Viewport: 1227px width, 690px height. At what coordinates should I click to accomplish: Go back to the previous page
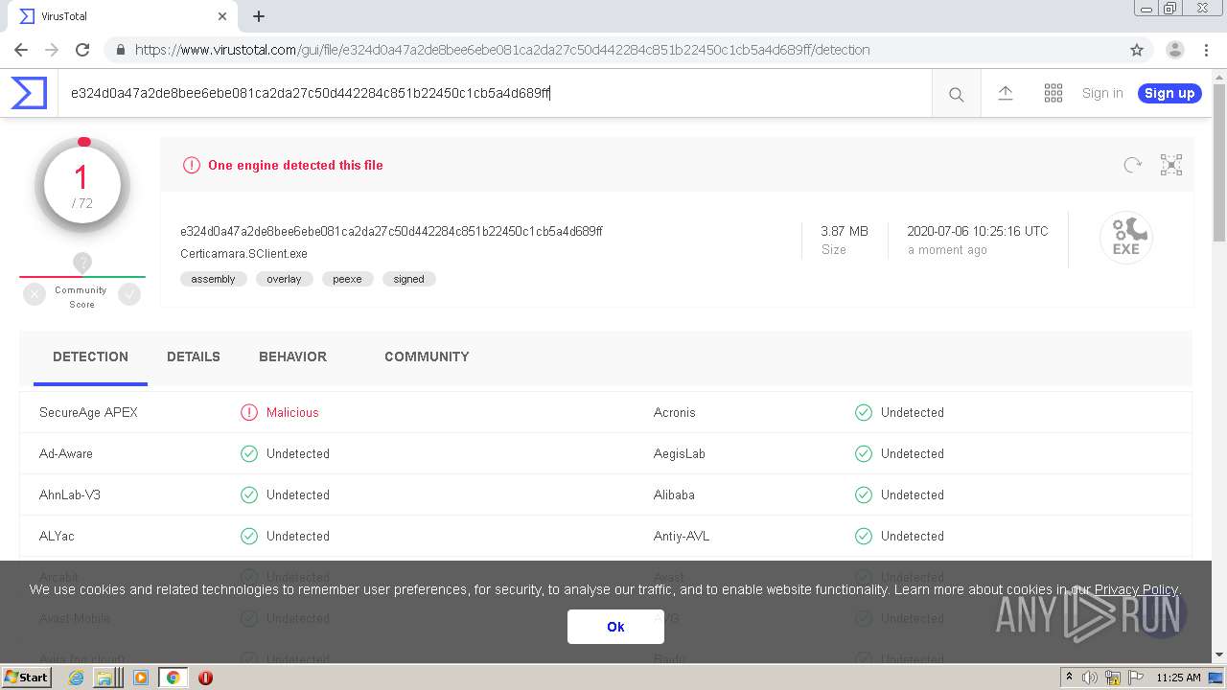[21, 50]
